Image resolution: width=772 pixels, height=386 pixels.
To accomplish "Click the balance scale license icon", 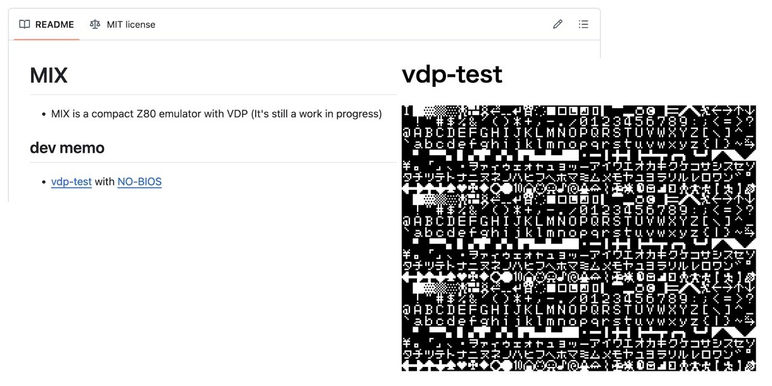I will (95, 25).
